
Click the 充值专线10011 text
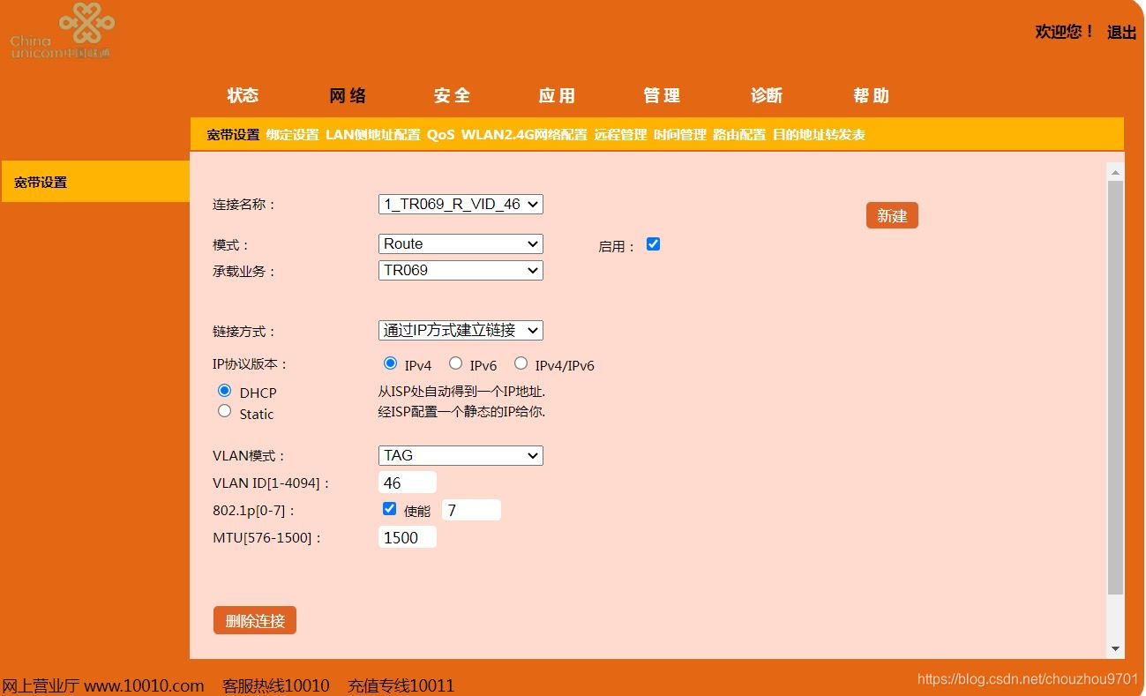pos(401,685)
